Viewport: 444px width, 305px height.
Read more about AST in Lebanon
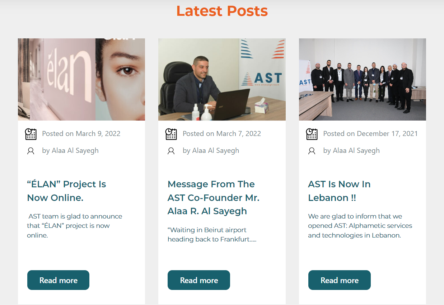(x=340, y=280)
